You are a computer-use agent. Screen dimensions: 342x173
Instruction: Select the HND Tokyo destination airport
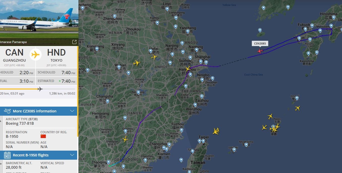coord(56,55)
